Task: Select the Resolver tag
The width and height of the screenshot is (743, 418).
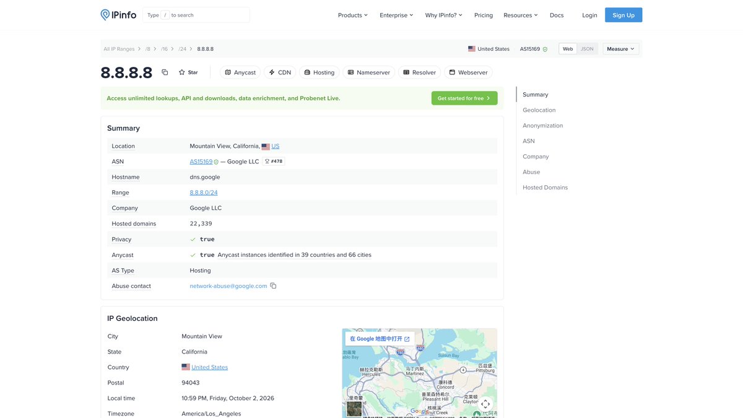Action: (x=419, y=72)
